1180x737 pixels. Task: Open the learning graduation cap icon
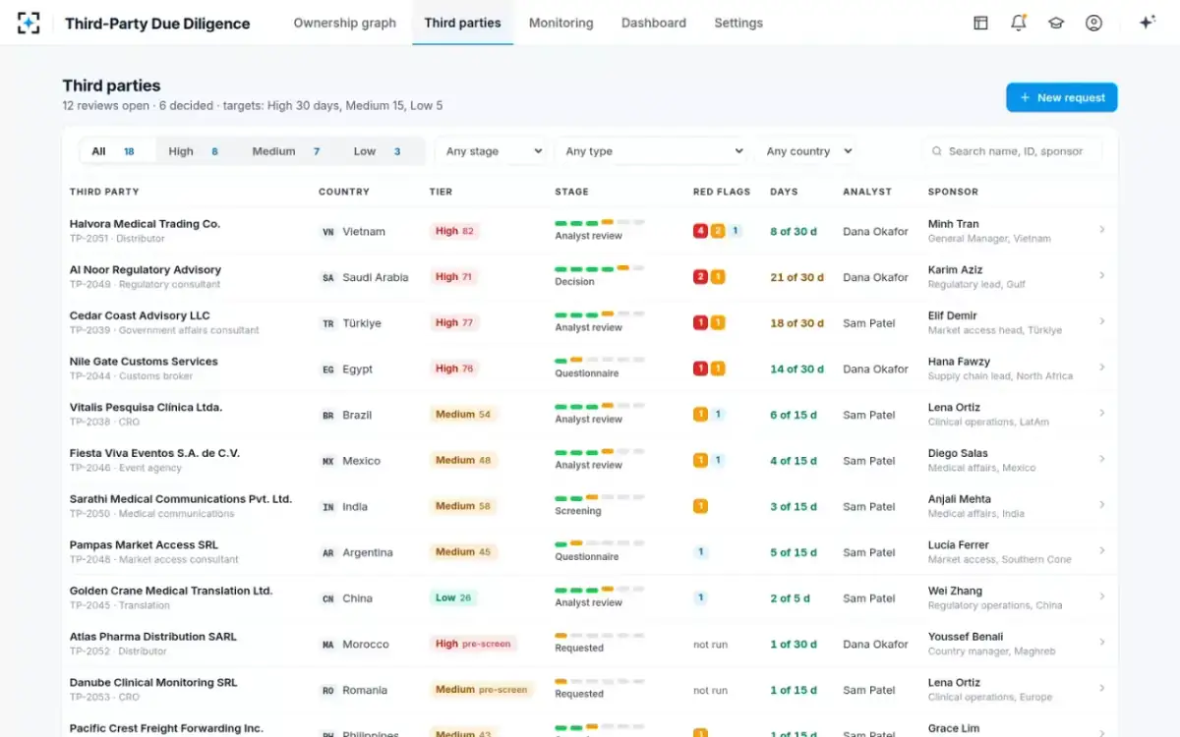pos(1056,23)
